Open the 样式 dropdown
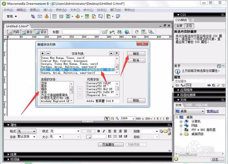 [65, 131]
